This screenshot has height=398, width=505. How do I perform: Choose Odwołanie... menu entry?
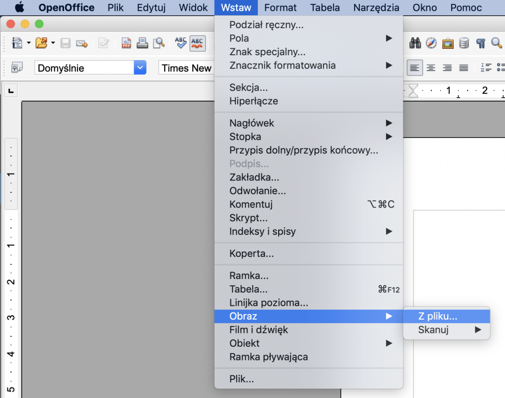tap(309, 191)
